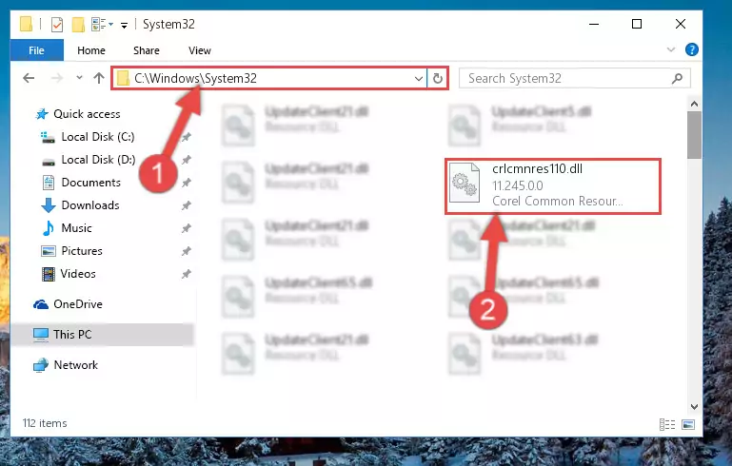This screenshot has height=466, width=732.
Task: Open the recent locations dropdown
Action: click(x=79, y=78)
